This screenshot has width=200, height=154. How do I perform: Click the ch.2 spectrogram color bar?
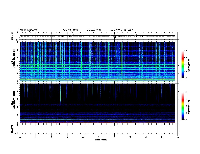pyautogui.click(x=183, y=106)
